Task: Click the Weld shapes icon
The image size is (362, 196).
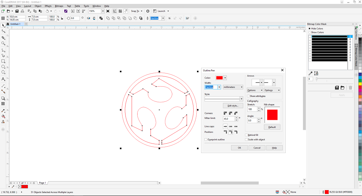Action: [x=108, y=18]
